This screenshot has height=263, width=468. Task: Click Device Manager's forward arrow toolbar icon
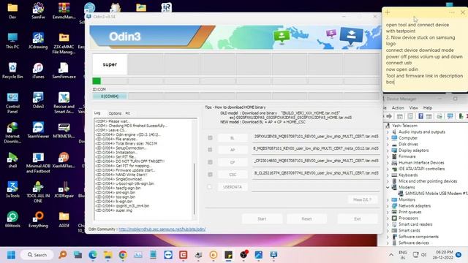coord(389,116)
